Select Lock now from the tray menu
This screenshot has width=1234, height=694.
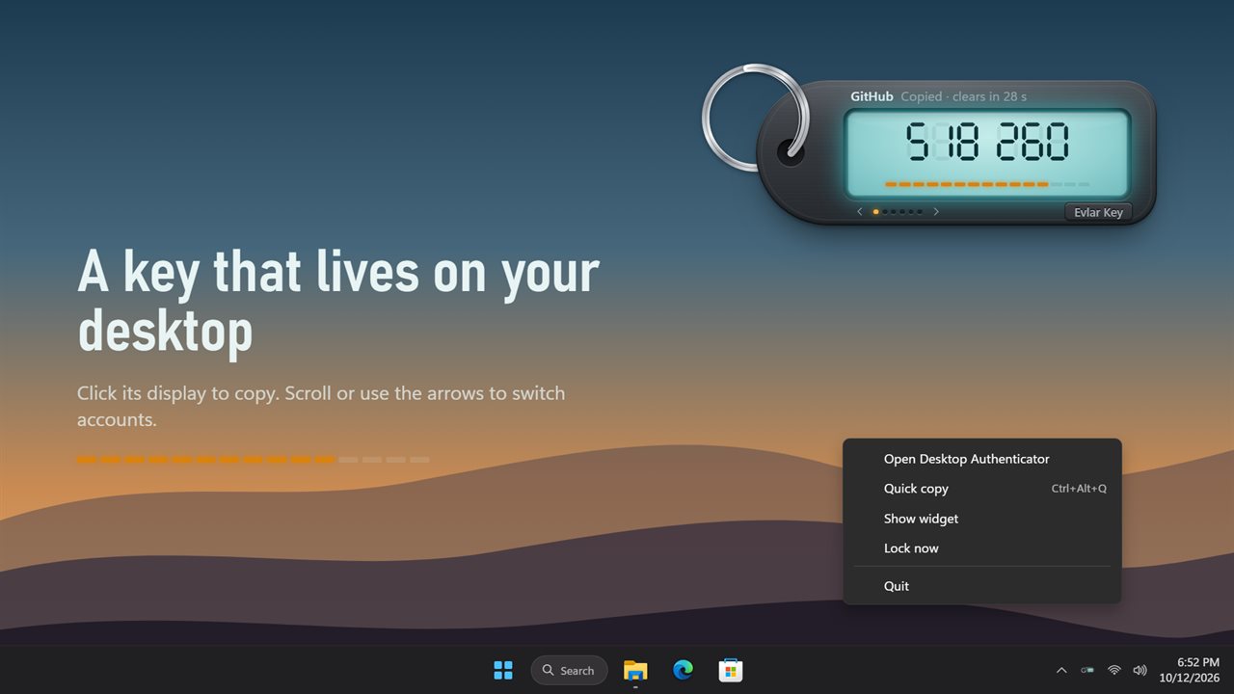(x=982, y=548)
